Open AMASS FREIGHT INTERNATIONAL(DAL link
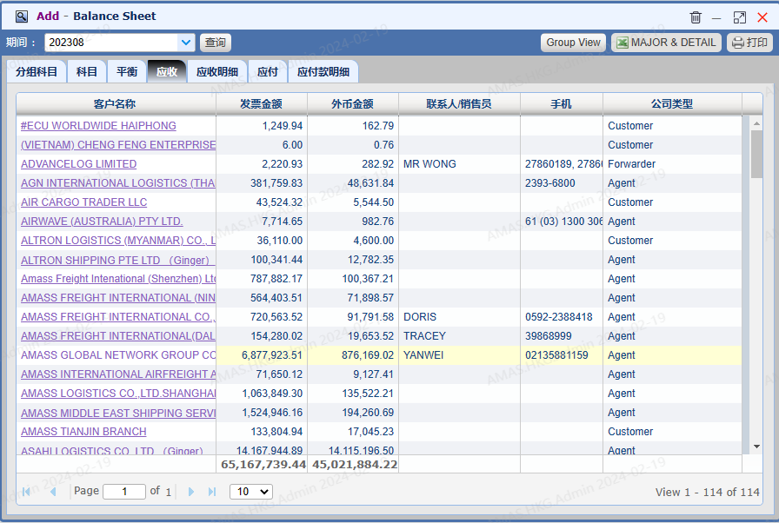Image resolution: width=779 pixels, height=523 pixels. (x=118, y=336)
